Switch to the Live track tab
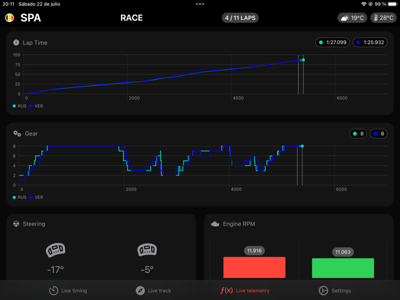This screenshot has width=400, height=300. 153,290
